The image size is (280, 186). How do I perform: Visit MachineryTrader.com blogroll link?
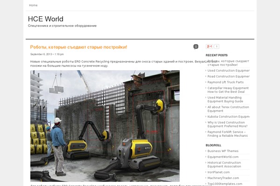pyautogui.click(x=223, y=178)
